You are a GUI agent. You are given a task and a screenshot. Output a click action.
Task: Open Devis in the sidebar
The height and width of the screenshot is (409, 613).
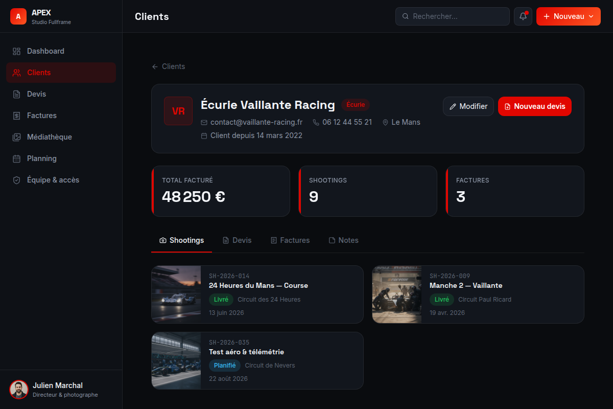click(x=61, y=94)
